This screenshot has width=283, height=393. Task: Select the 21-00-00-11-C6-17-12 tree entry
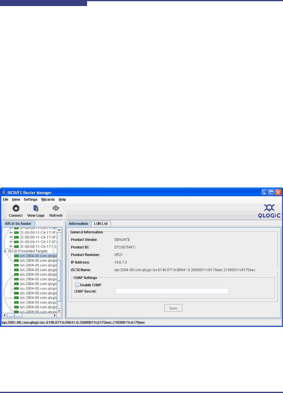point(38,246)
